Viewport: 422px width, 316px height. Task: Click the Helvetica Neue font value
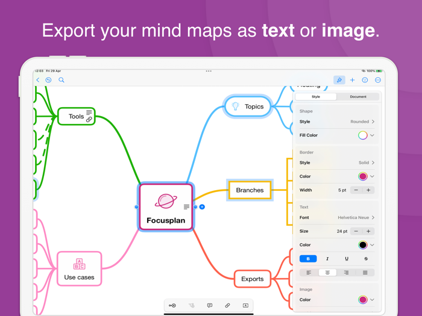click(353, 217)
